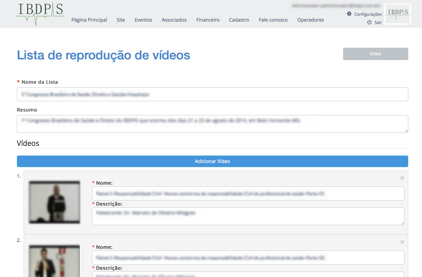Focus the Nome field of video 1

(248, 194)
